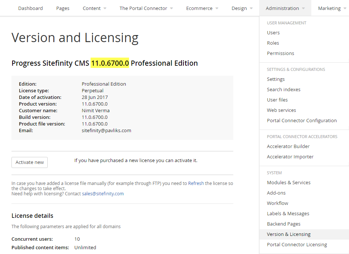Click the Professional Edition value in Edition row

click(104, 84)
